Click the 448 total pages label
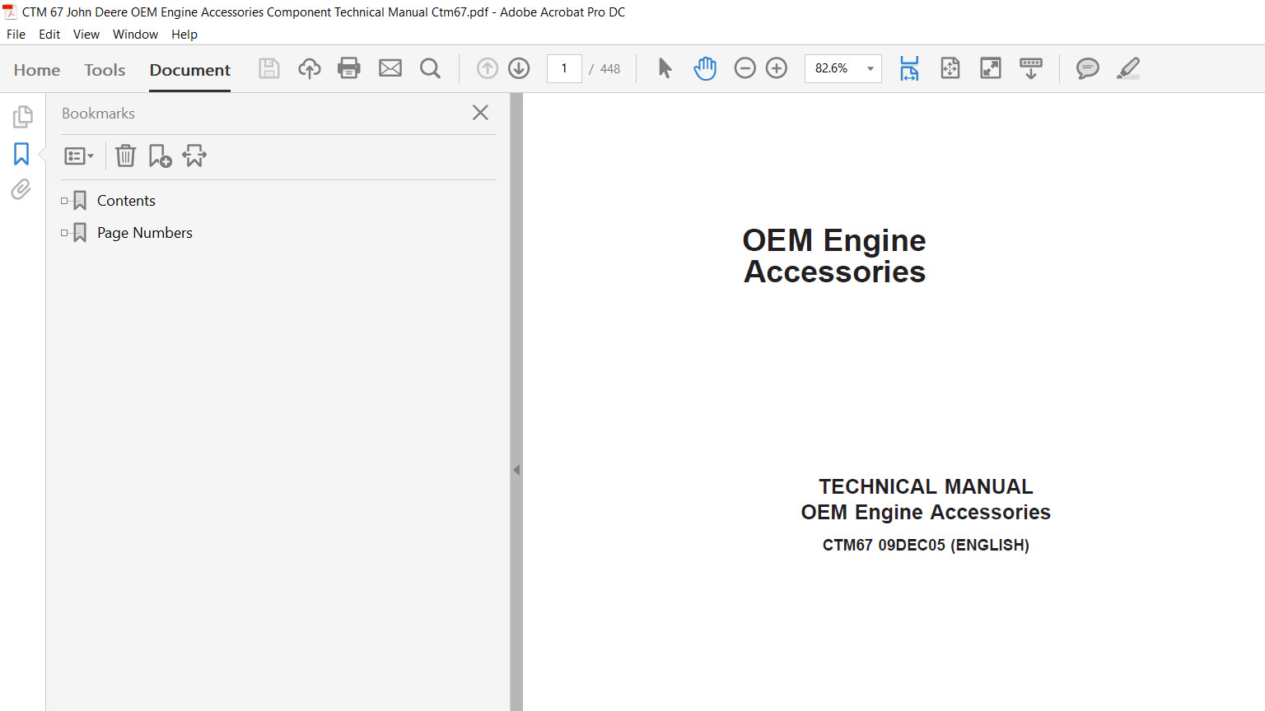Screen dimensions: 1265x711 point(610,69)
